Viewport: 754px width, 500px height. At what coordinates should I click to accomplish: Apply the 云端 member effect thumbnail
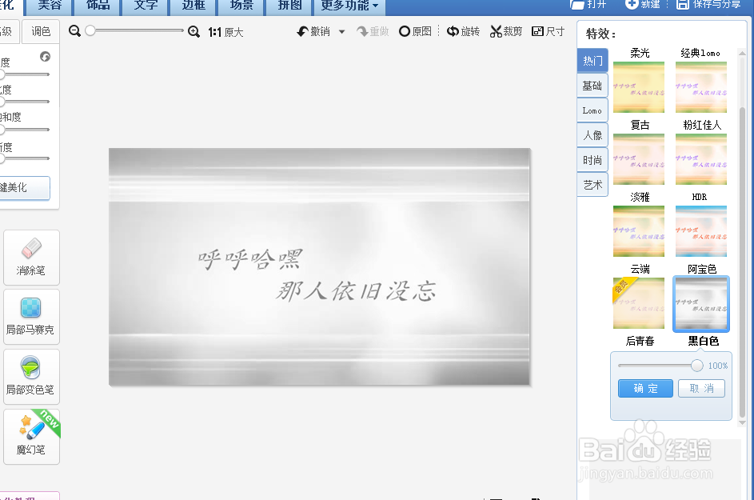pos(639,303)
